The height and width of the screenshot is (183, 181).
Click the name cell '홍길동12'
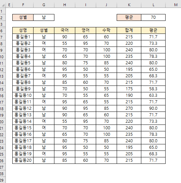click(x=23, y=108)
